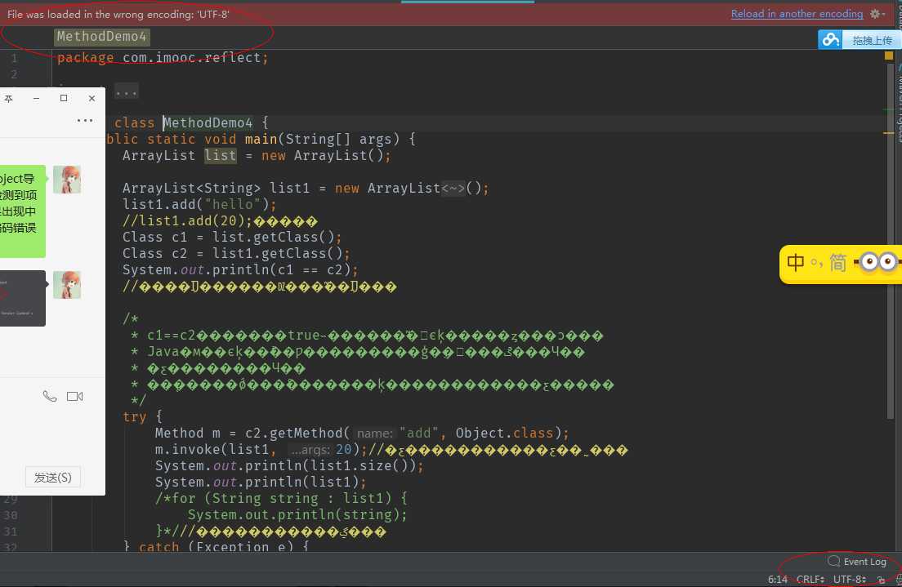Expand the folded diamond in new ArrayList<~>
The height and width of the screenshot is (587, 902).
tap(453, 189)
